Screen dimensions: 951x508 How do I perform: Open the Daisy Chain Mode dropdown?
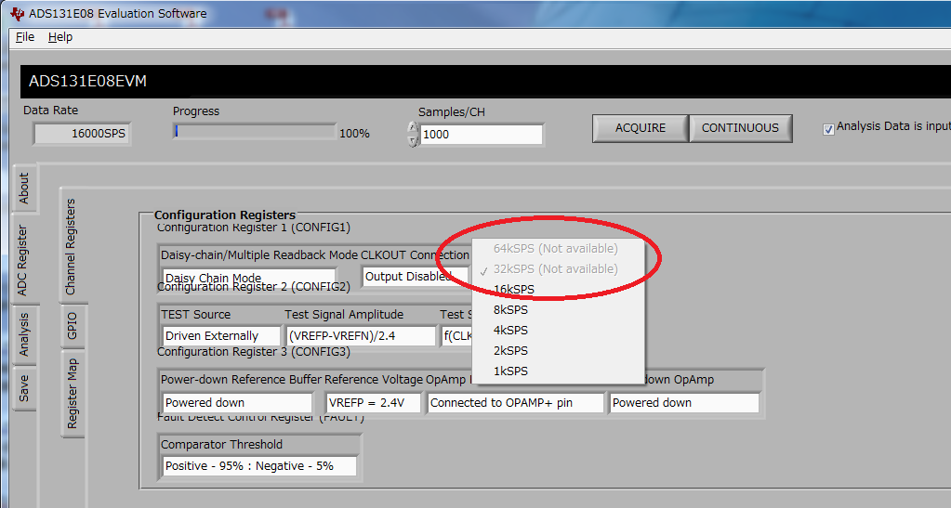249,277
